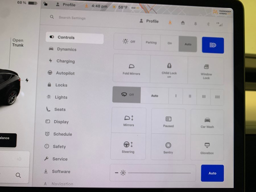Tap the software download icon in status bar
This screenshot has width=256, height=192.
click(86, 6)
